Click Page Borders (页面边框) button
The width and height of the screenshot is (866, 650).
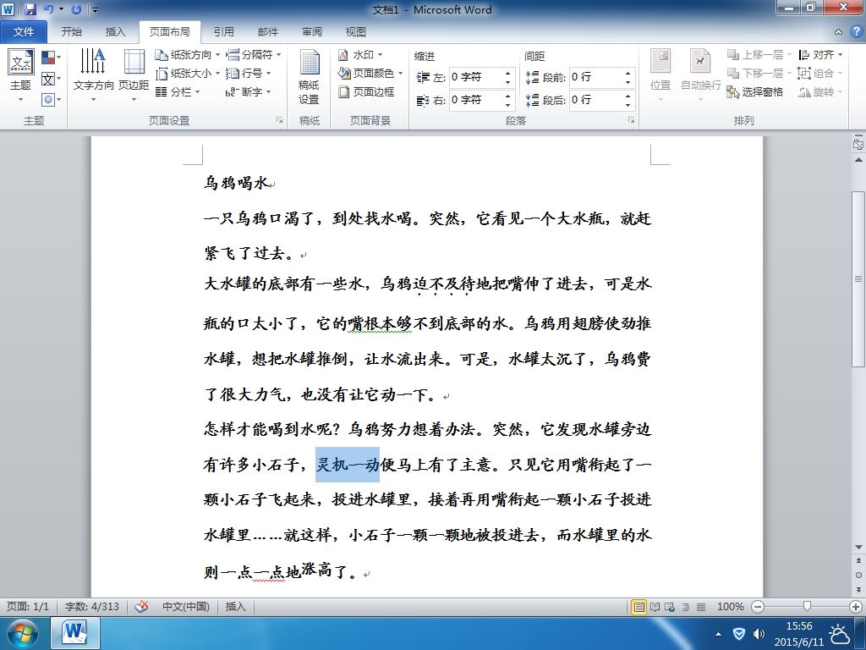pyautogui.click(x=366, y=91)
